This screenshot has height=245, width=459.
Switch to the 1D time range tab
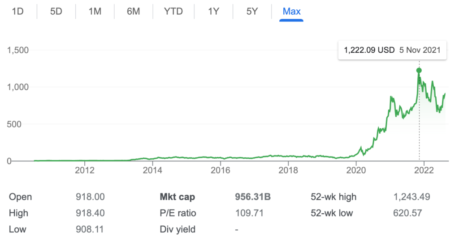click(x=17, y=11)
